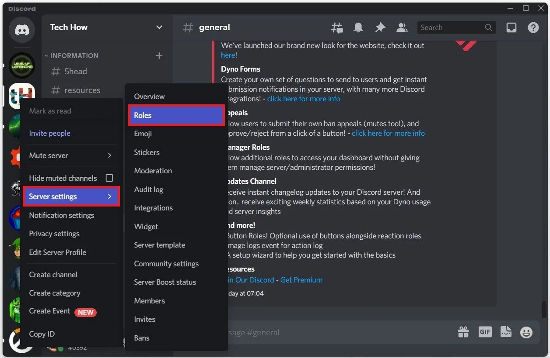Toggle the member list icon
The width and height of the screenshot is (550, 358).
402,28
